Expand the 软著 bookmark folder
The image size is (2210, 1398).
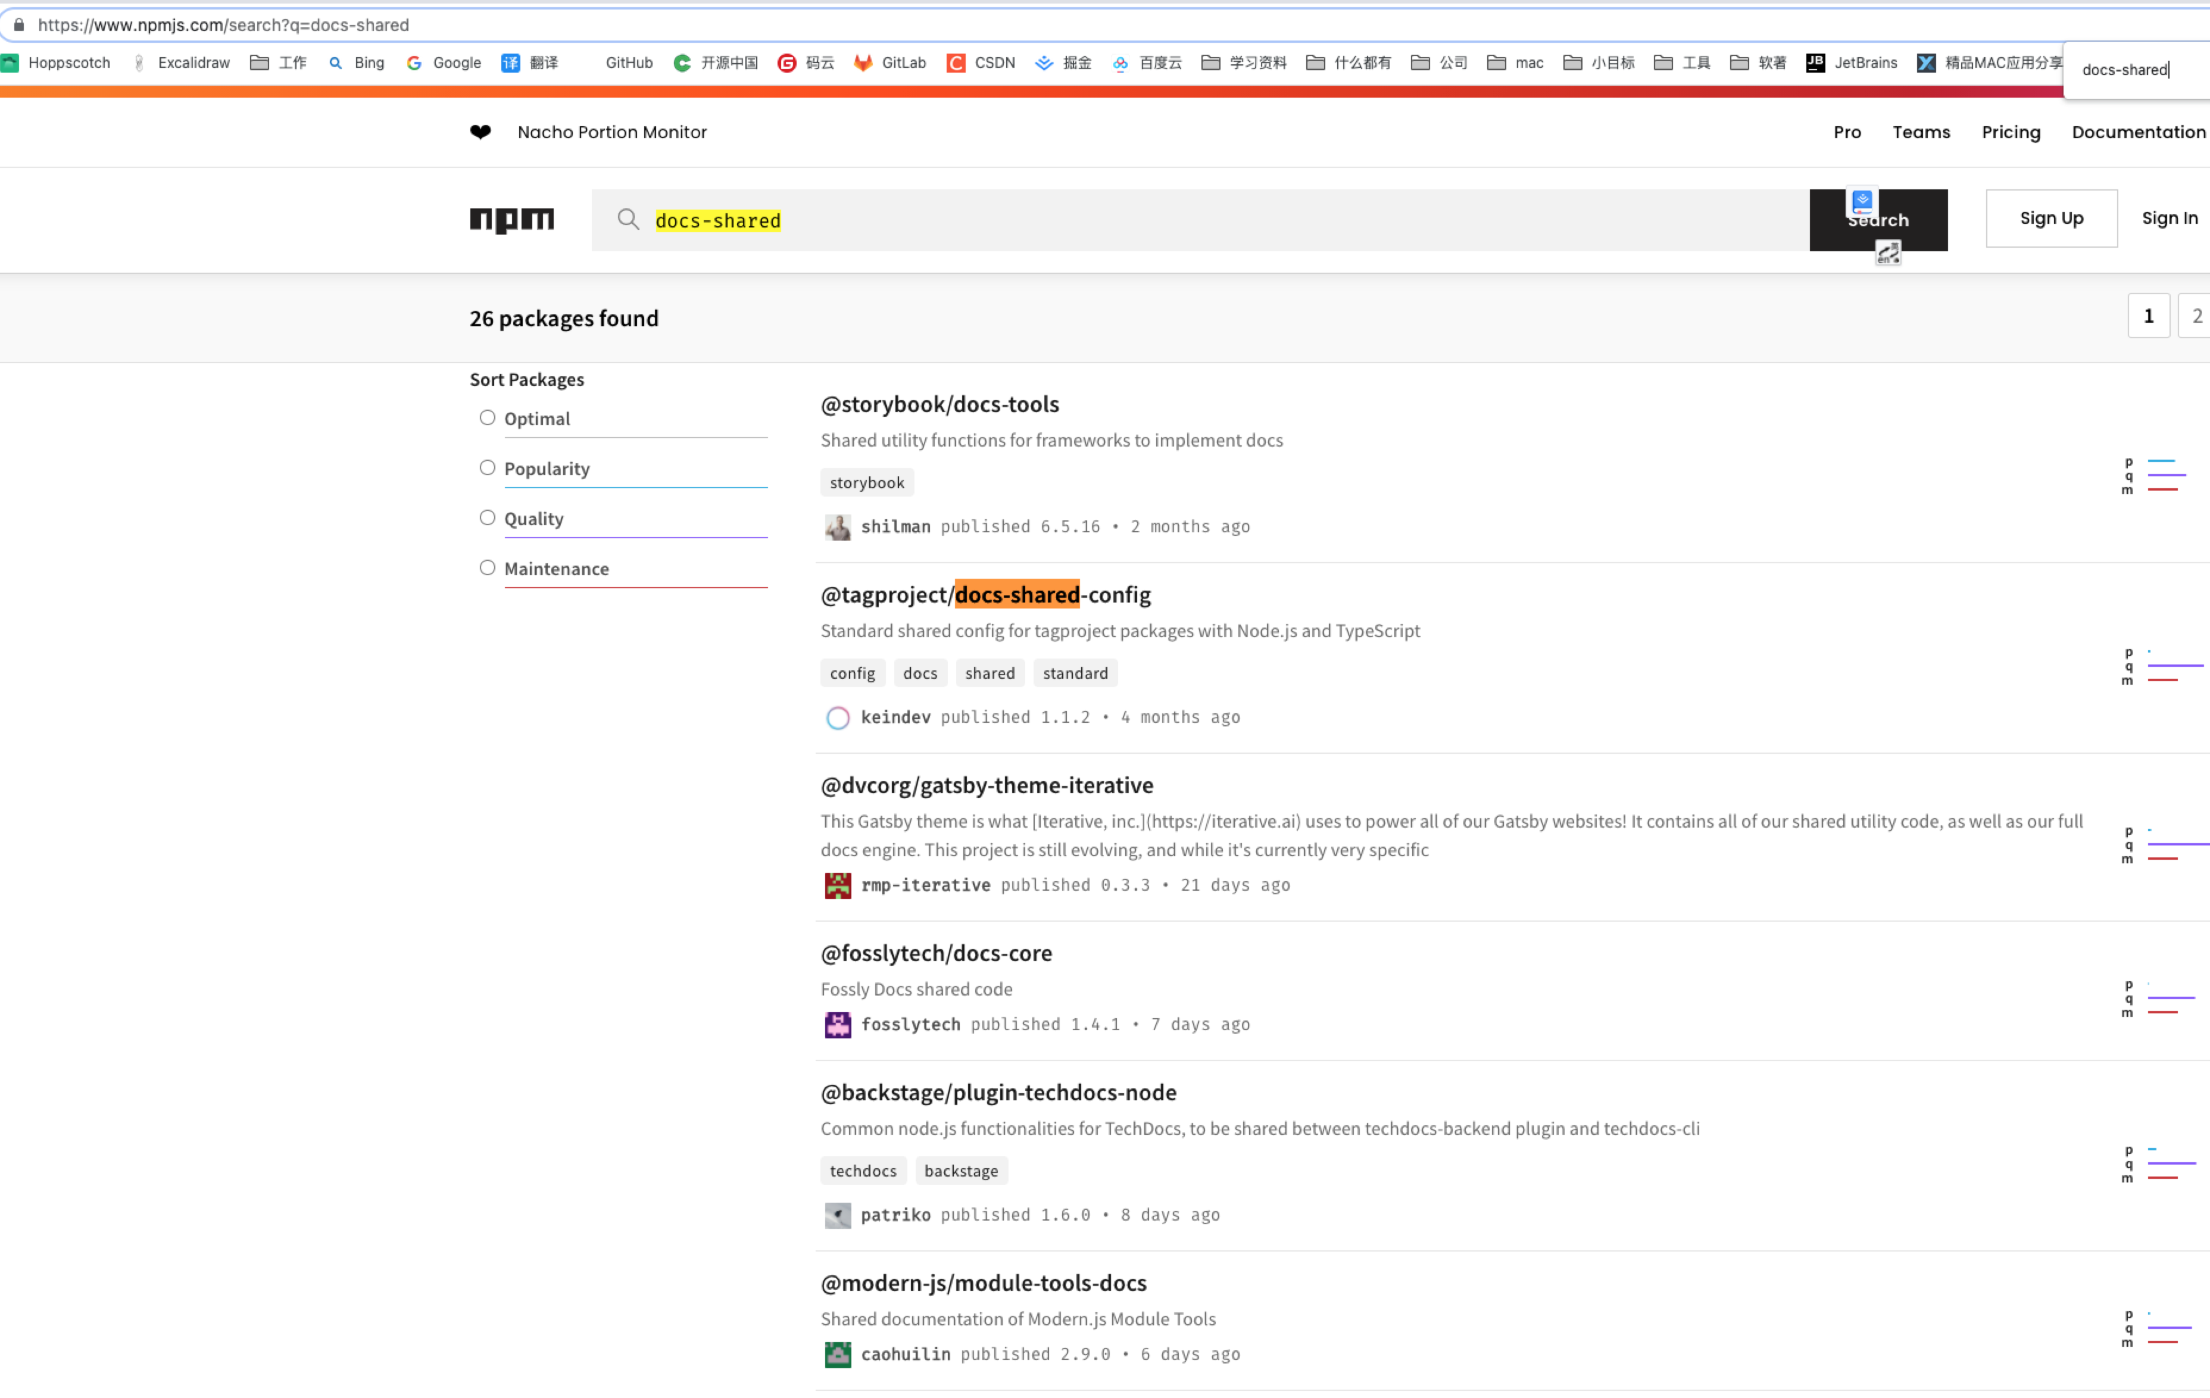click(1759, 63)
